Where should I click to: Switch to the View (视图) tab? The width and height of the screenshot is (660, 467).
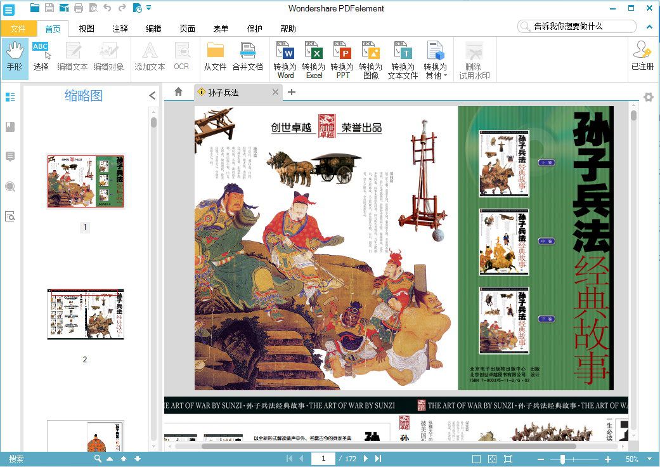pyautogui.click(x=87, y=29)
